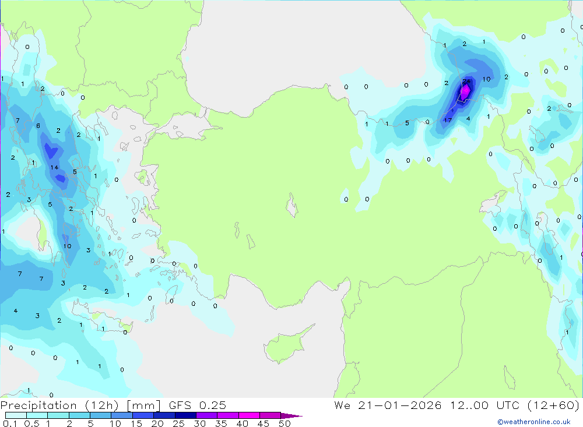Click the magenta peak precipitation cell on the map
The width and height of the screenshot is (583, 427).
(465, 91)
